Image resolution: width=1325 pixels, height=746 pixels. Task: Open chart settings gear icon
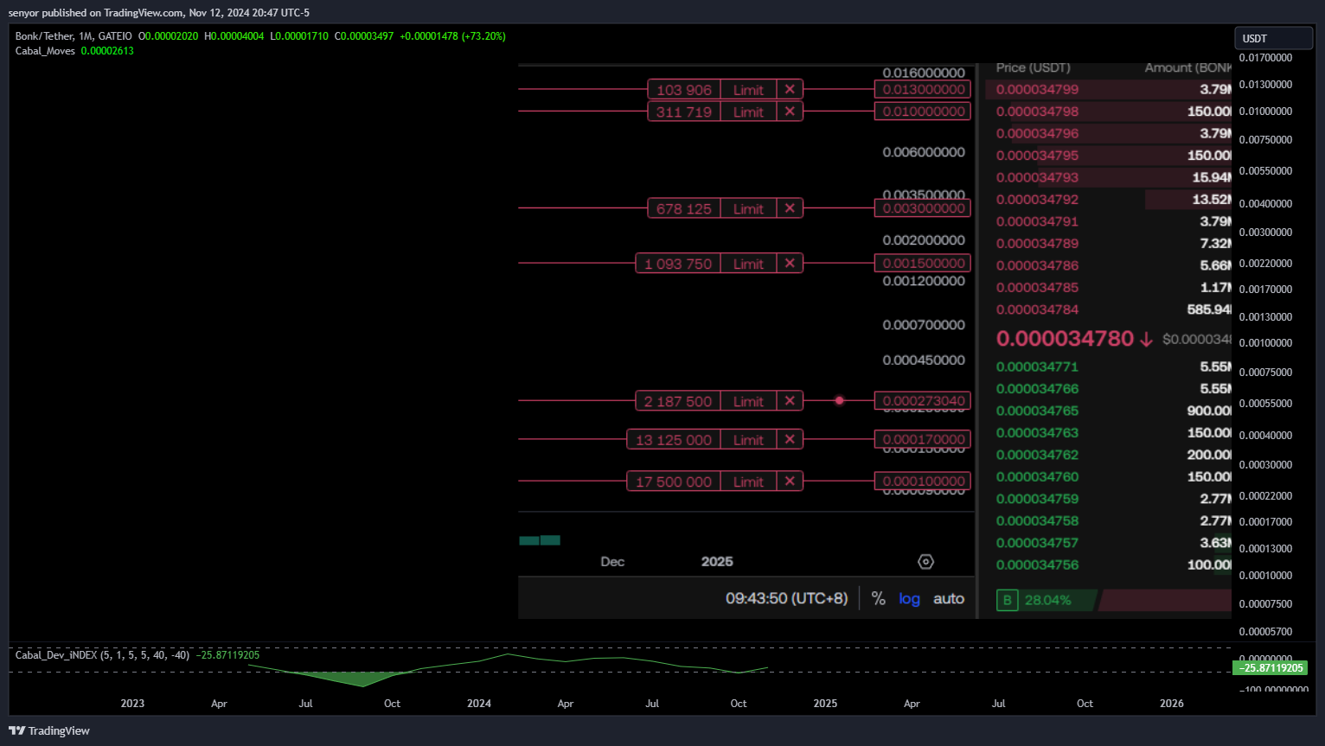tap(925, 562)
